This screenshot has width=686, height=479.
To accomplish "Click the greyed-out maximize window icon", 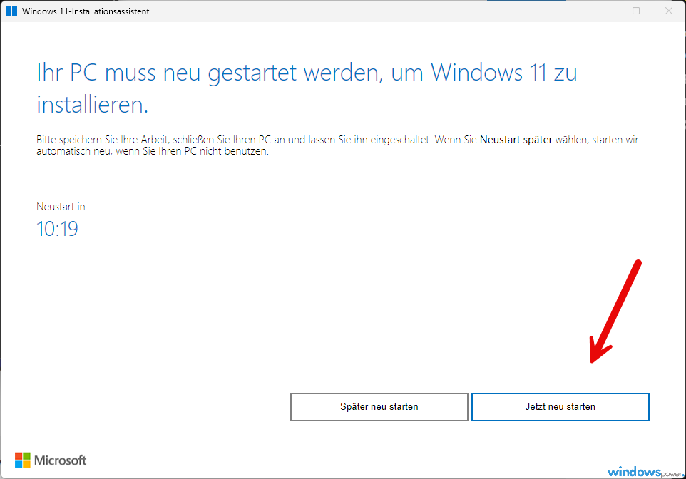I will tap(636, 11).
